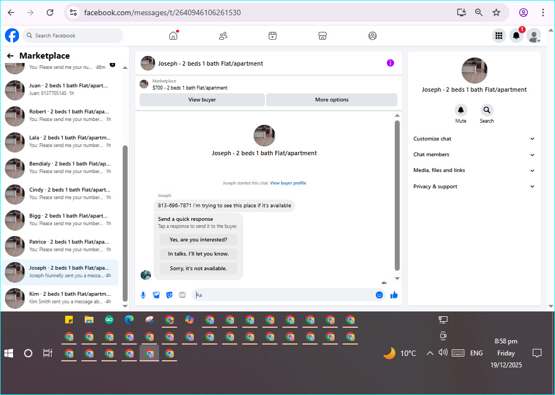Open Bigg's 2 beds 1 bath conversation

(x=60, y=220)
